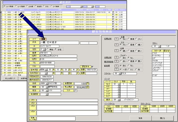Click into the empty FAX field

47,66
